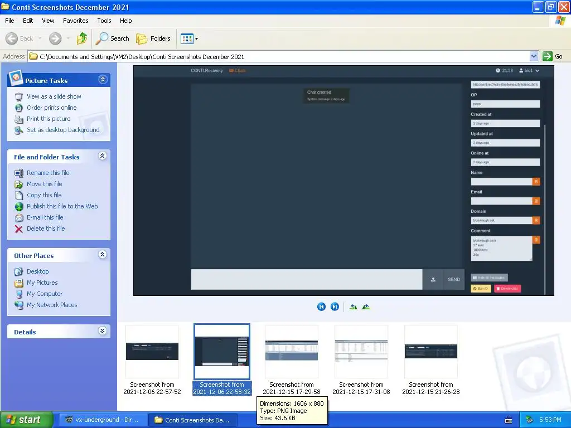This screenshot has height=428, width=571.
Task: Go up one folder level icon
Action: pyautogui.click(x=82, y=38)
